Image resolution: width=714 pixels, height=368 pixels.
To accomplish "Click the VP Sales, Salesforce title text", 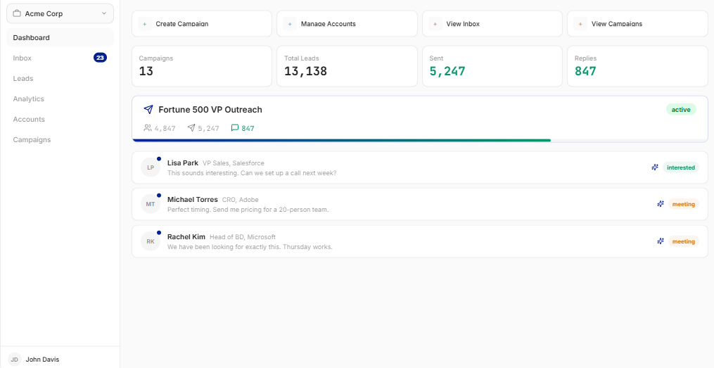I will click(233, 163).
